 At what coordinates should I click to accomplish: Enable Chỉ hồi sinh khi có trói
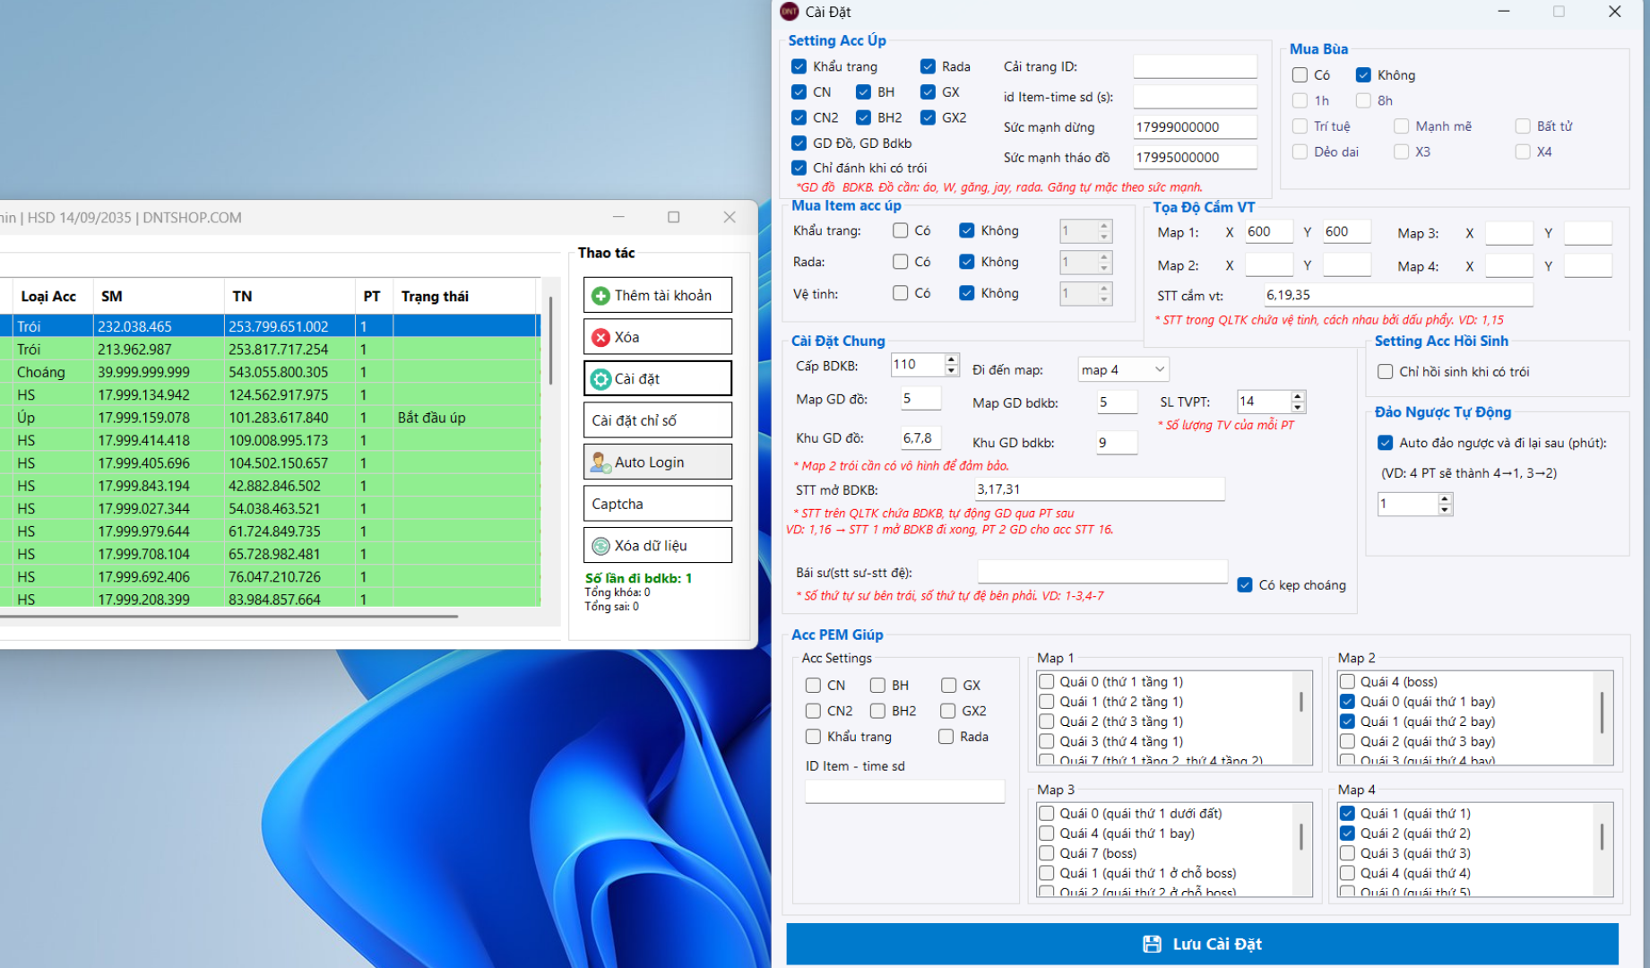pyautogui.click(x=1385, y=371)
